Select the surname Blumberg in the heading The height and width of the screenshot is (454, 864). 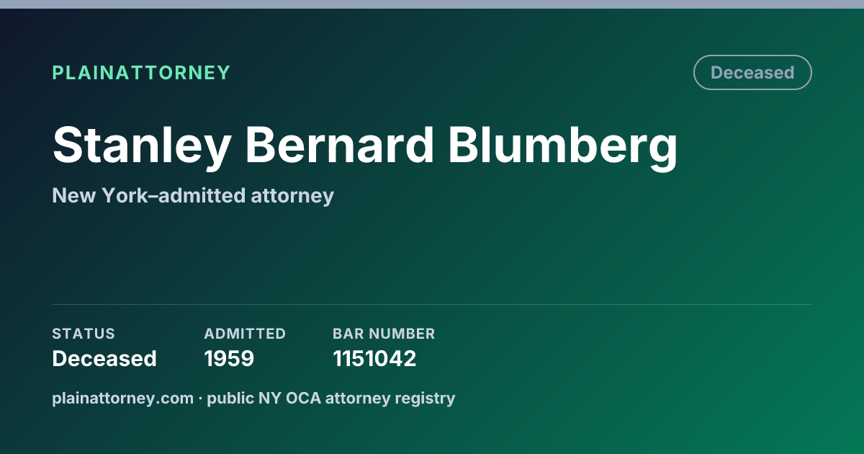[563, 147]
